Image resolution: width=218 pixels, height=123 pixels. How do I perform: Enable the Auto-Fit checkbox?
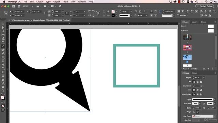pyautogui.click(x=178, y=15)
